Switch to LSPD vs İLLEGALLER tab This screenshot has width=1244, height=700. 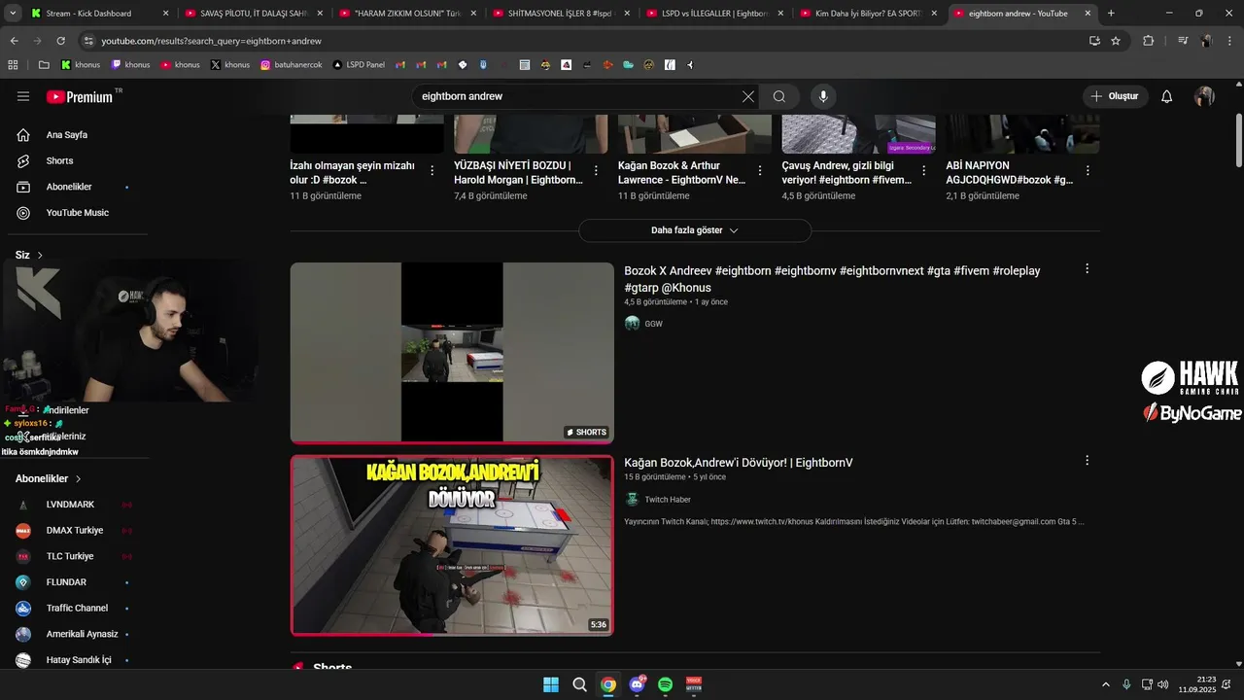click(713, 14)
